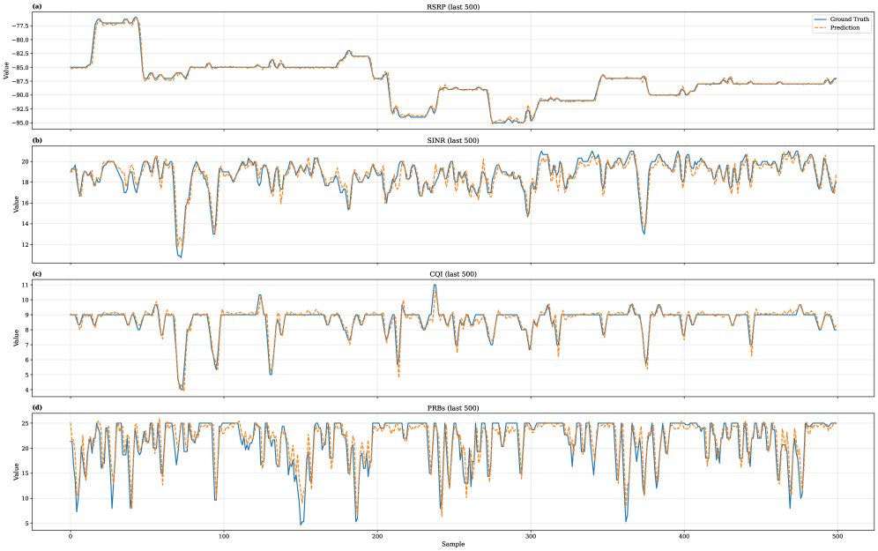Viewport: 878px width, 551px height.
Task: Click the PRBs plot y-tick "10"
Action: point(25,499)
